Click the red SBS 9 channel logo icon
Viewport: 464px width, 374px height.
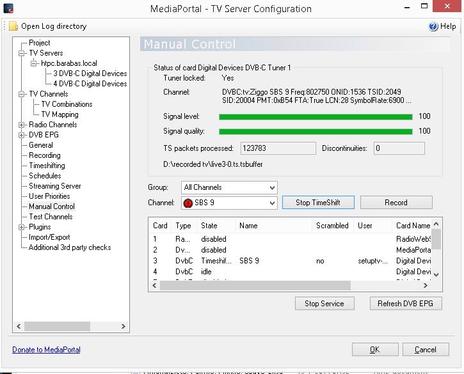[x=188, y=203]
